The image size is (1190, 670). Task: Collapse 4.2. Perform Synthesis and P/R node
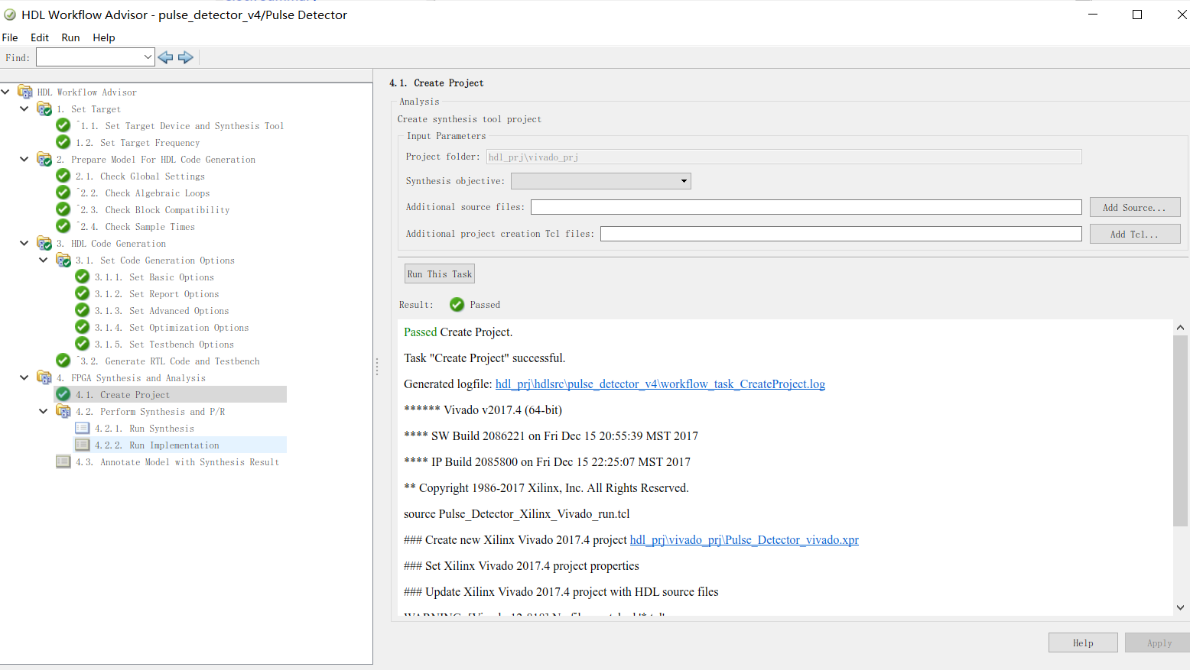(x=44, y=411)
